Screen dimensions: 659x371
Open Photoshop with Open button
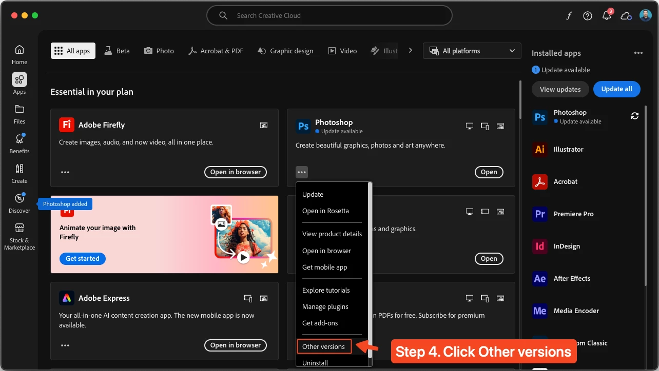489,172
